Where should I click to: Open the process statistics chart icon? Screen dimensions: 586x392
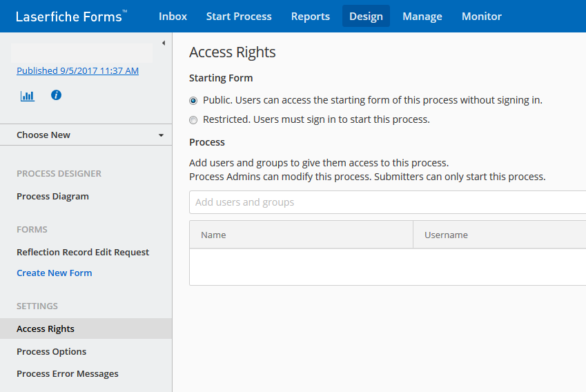coord(28,96)
